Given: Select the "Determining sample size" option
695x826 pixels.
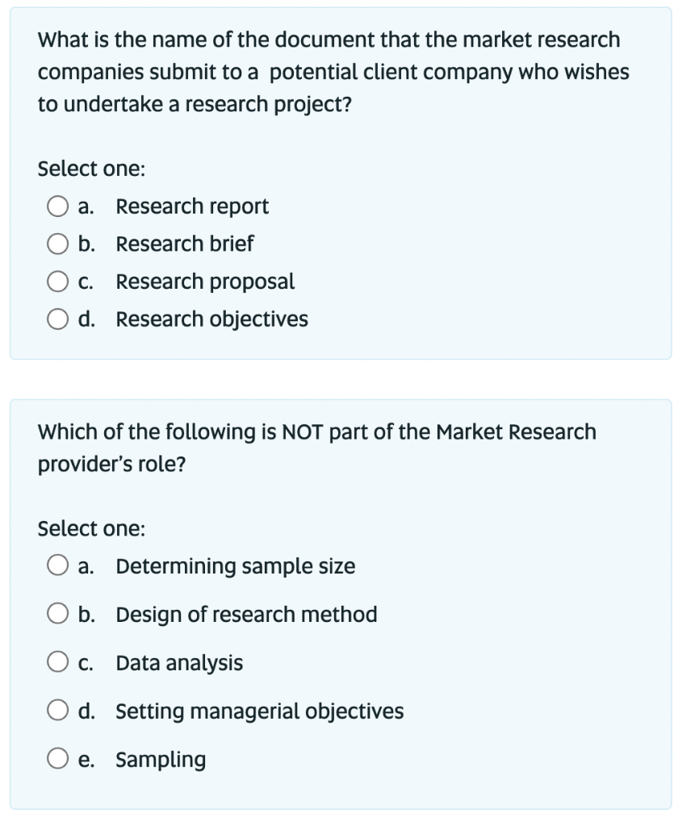Looking at the screenshot, I should (57, 565).
